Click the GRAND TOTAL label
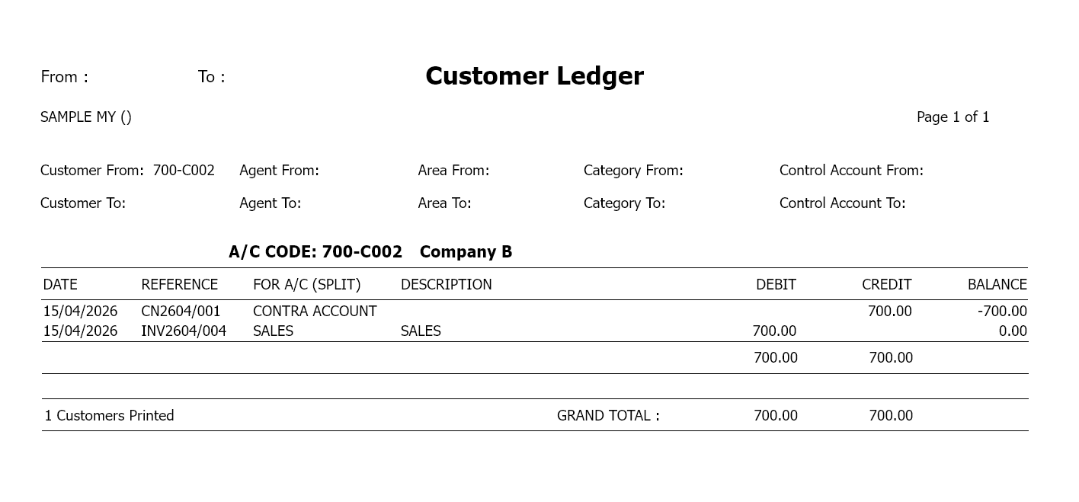1079x502 pixels. pyautogui.click(x=608, y=416)
